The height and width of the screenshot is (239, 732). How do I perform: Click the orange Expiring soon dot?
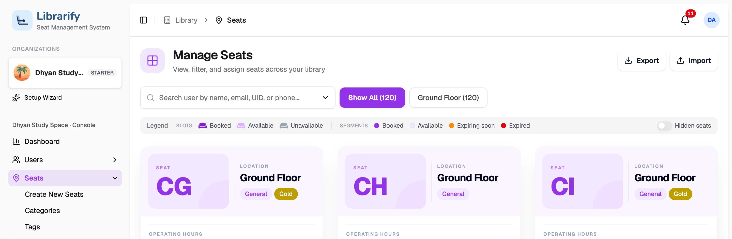click(x=451, y=126)
